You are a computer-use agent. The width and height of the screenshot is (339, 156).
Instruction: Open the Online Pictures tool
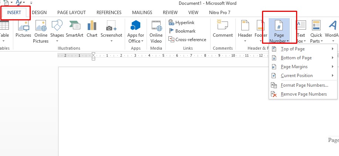pyautogui.click(x=41, y=31)
